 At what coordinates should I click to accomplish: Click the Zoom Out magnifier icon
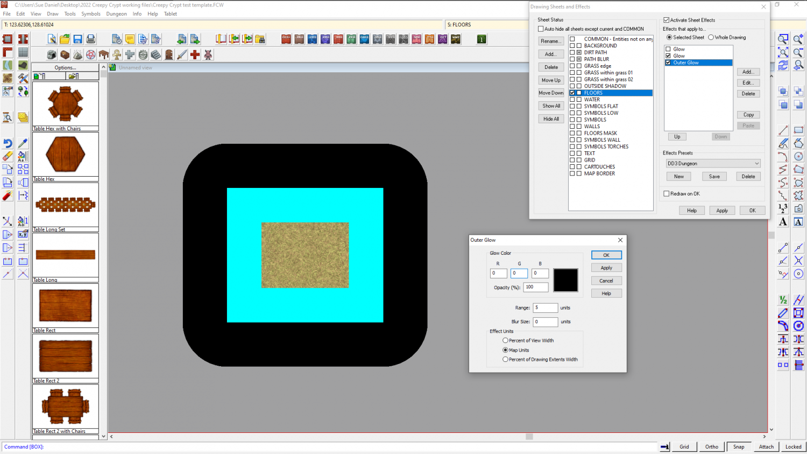tap(798, 52)
